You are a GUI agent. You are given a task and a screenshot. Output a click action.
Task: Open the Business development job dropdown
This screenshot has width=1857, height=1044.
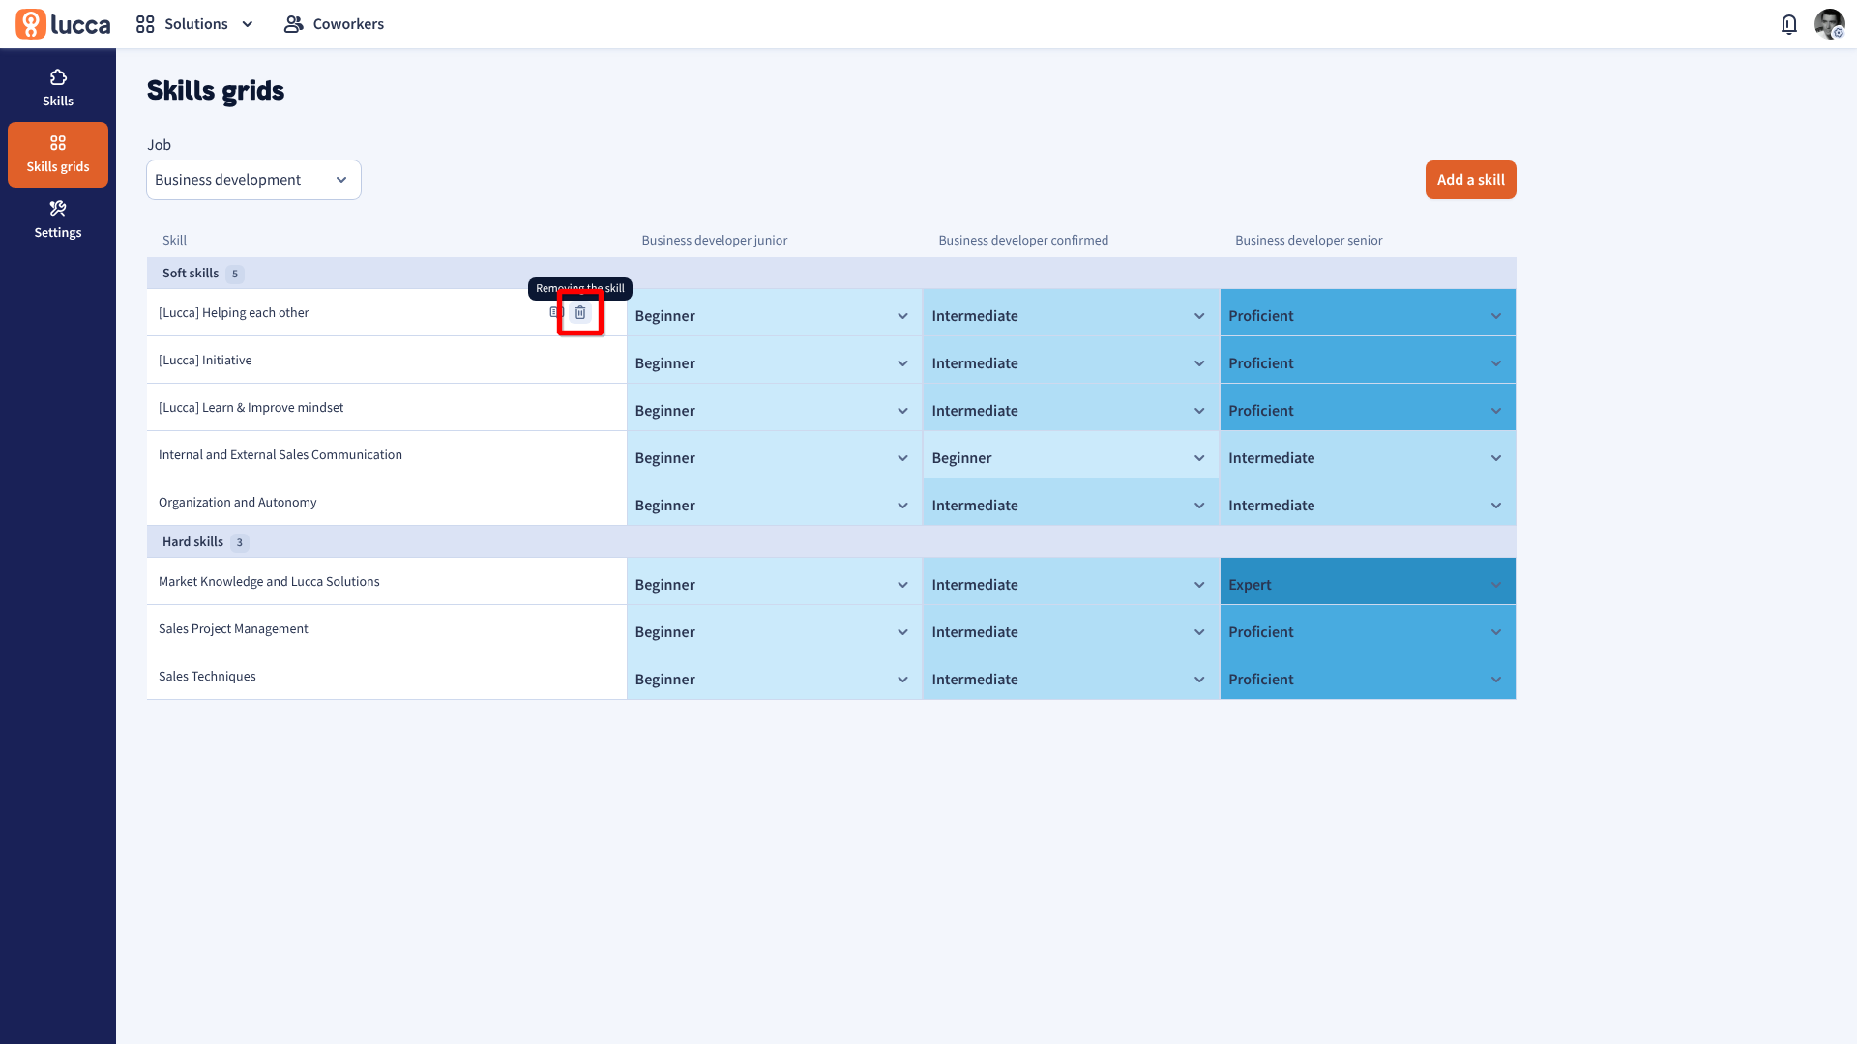tap(253, 180)
